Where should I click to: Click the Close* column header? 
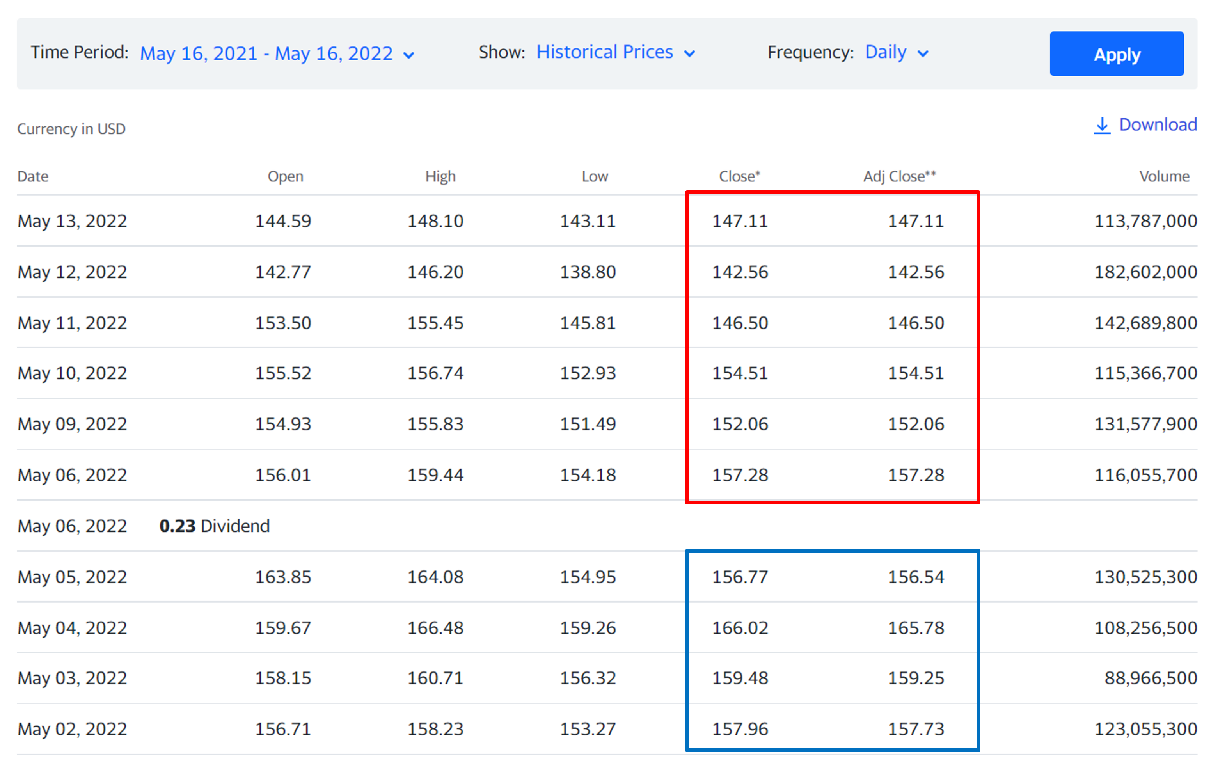(x=739, y=176)
